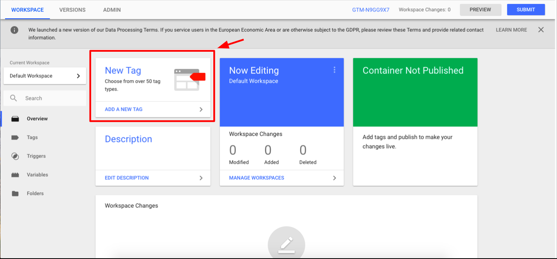Open the Workspace tab
The width and height of the screenshot is (557, 259).
click(28, 10)
